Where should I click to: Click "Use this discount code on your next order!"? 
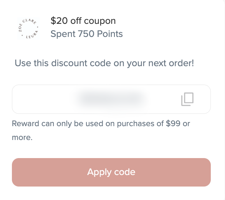104,63
